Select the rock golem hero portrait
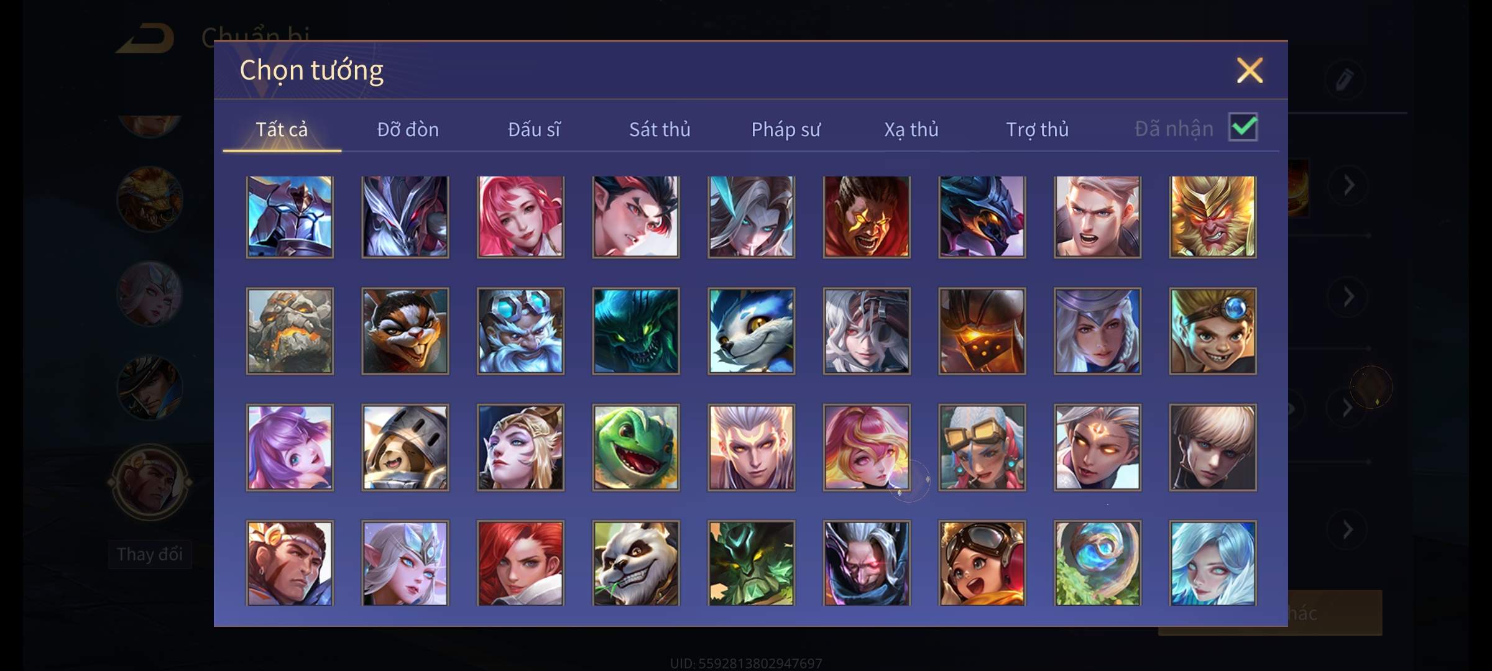 click(x=290, y=331)
